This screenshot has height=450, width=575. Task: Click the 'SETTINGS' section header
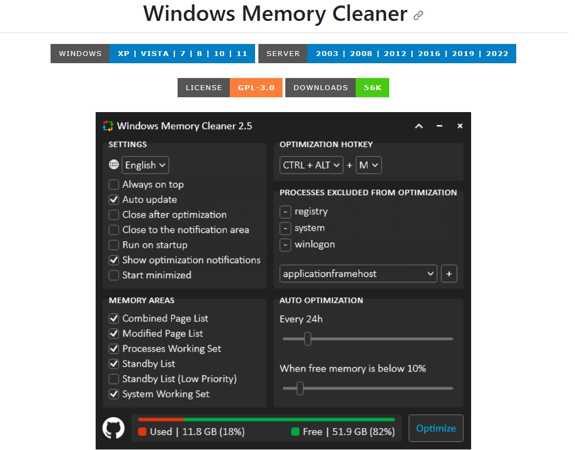(128, 145)
